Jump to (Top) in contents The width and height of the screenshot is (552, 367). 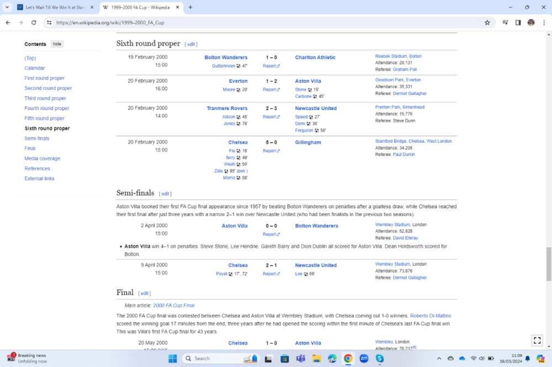pos(30,58)
